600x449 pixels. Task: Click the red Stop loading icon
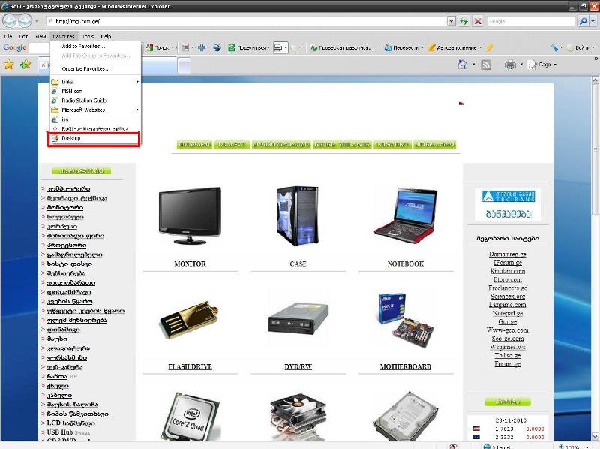(x=478, y=21)
